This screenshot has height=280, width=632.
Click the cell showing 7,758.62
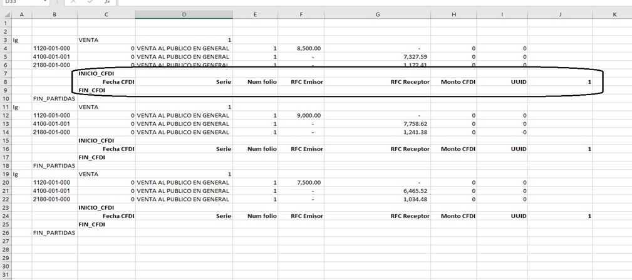[378, 123]
